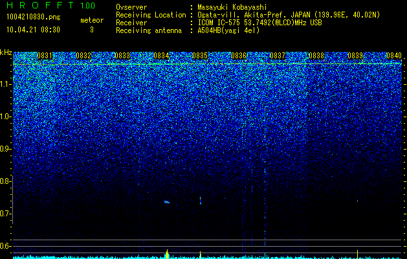Click the 0834 time marker
407x259 pixels.
[x=161, y=56]
